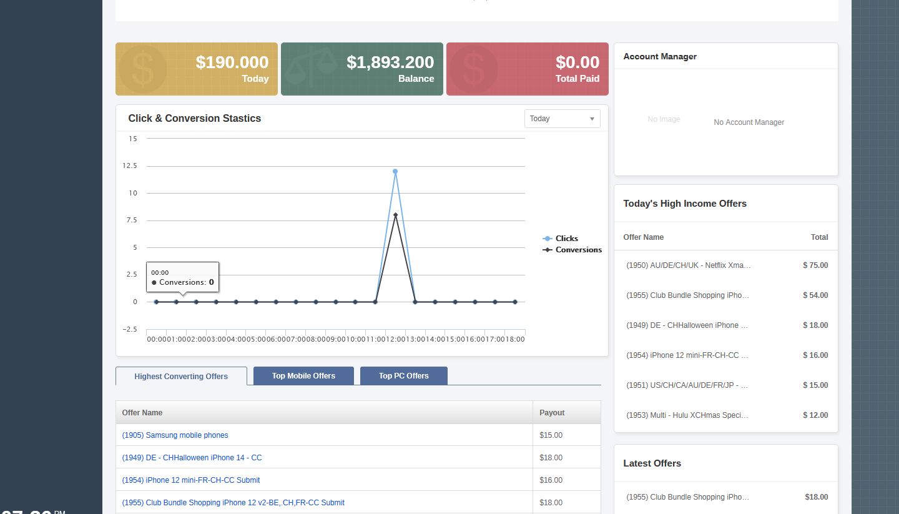
Task: Click the Conversions peak data point at 12:00
Action: 395,215
